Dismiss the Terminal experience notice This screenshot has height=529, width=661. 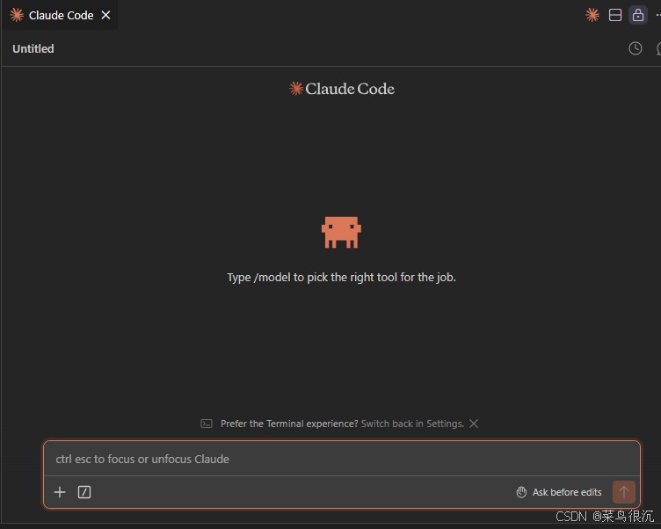coord(474,424)
